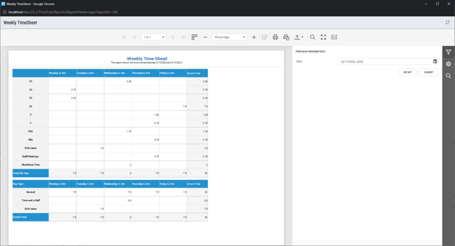Click the SUBMIT parameters button
455x246 pixels.
[x=429, y=72]
